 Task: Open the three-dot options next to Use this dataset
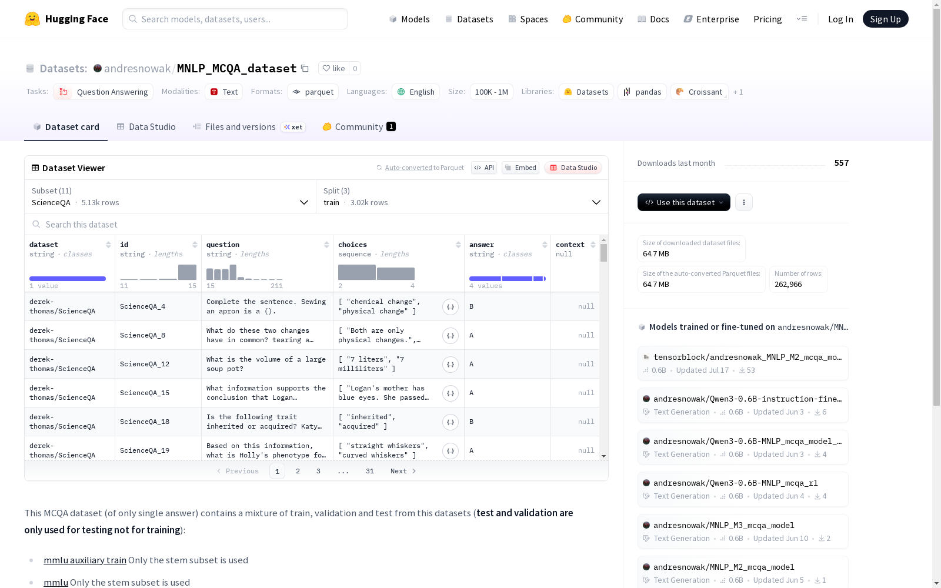pos(744,202)
